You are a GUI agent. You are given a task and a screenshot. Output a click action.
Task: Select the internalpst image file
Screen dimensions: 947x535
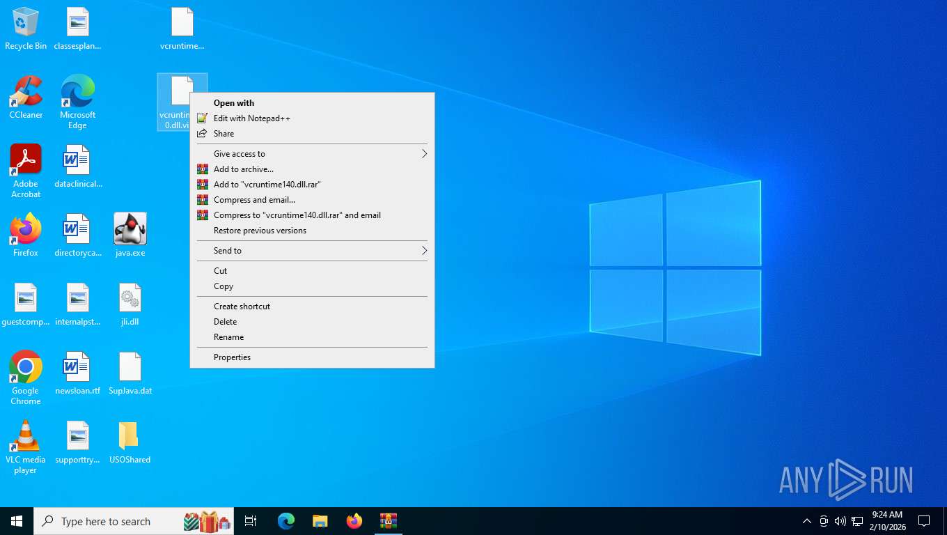tap(77, 304)
